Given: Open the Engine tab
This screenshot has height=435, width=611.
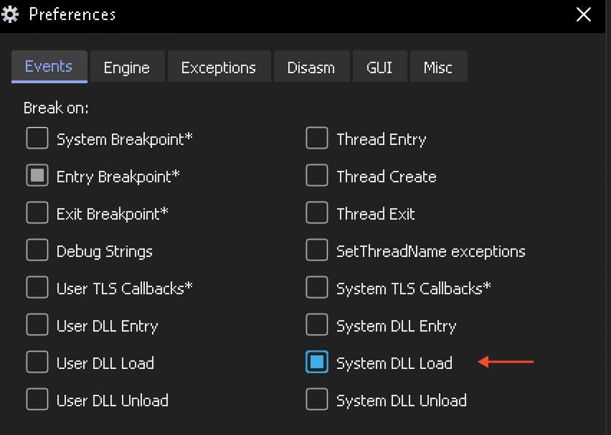Looking at the screenshot, I should click(127, 67).
